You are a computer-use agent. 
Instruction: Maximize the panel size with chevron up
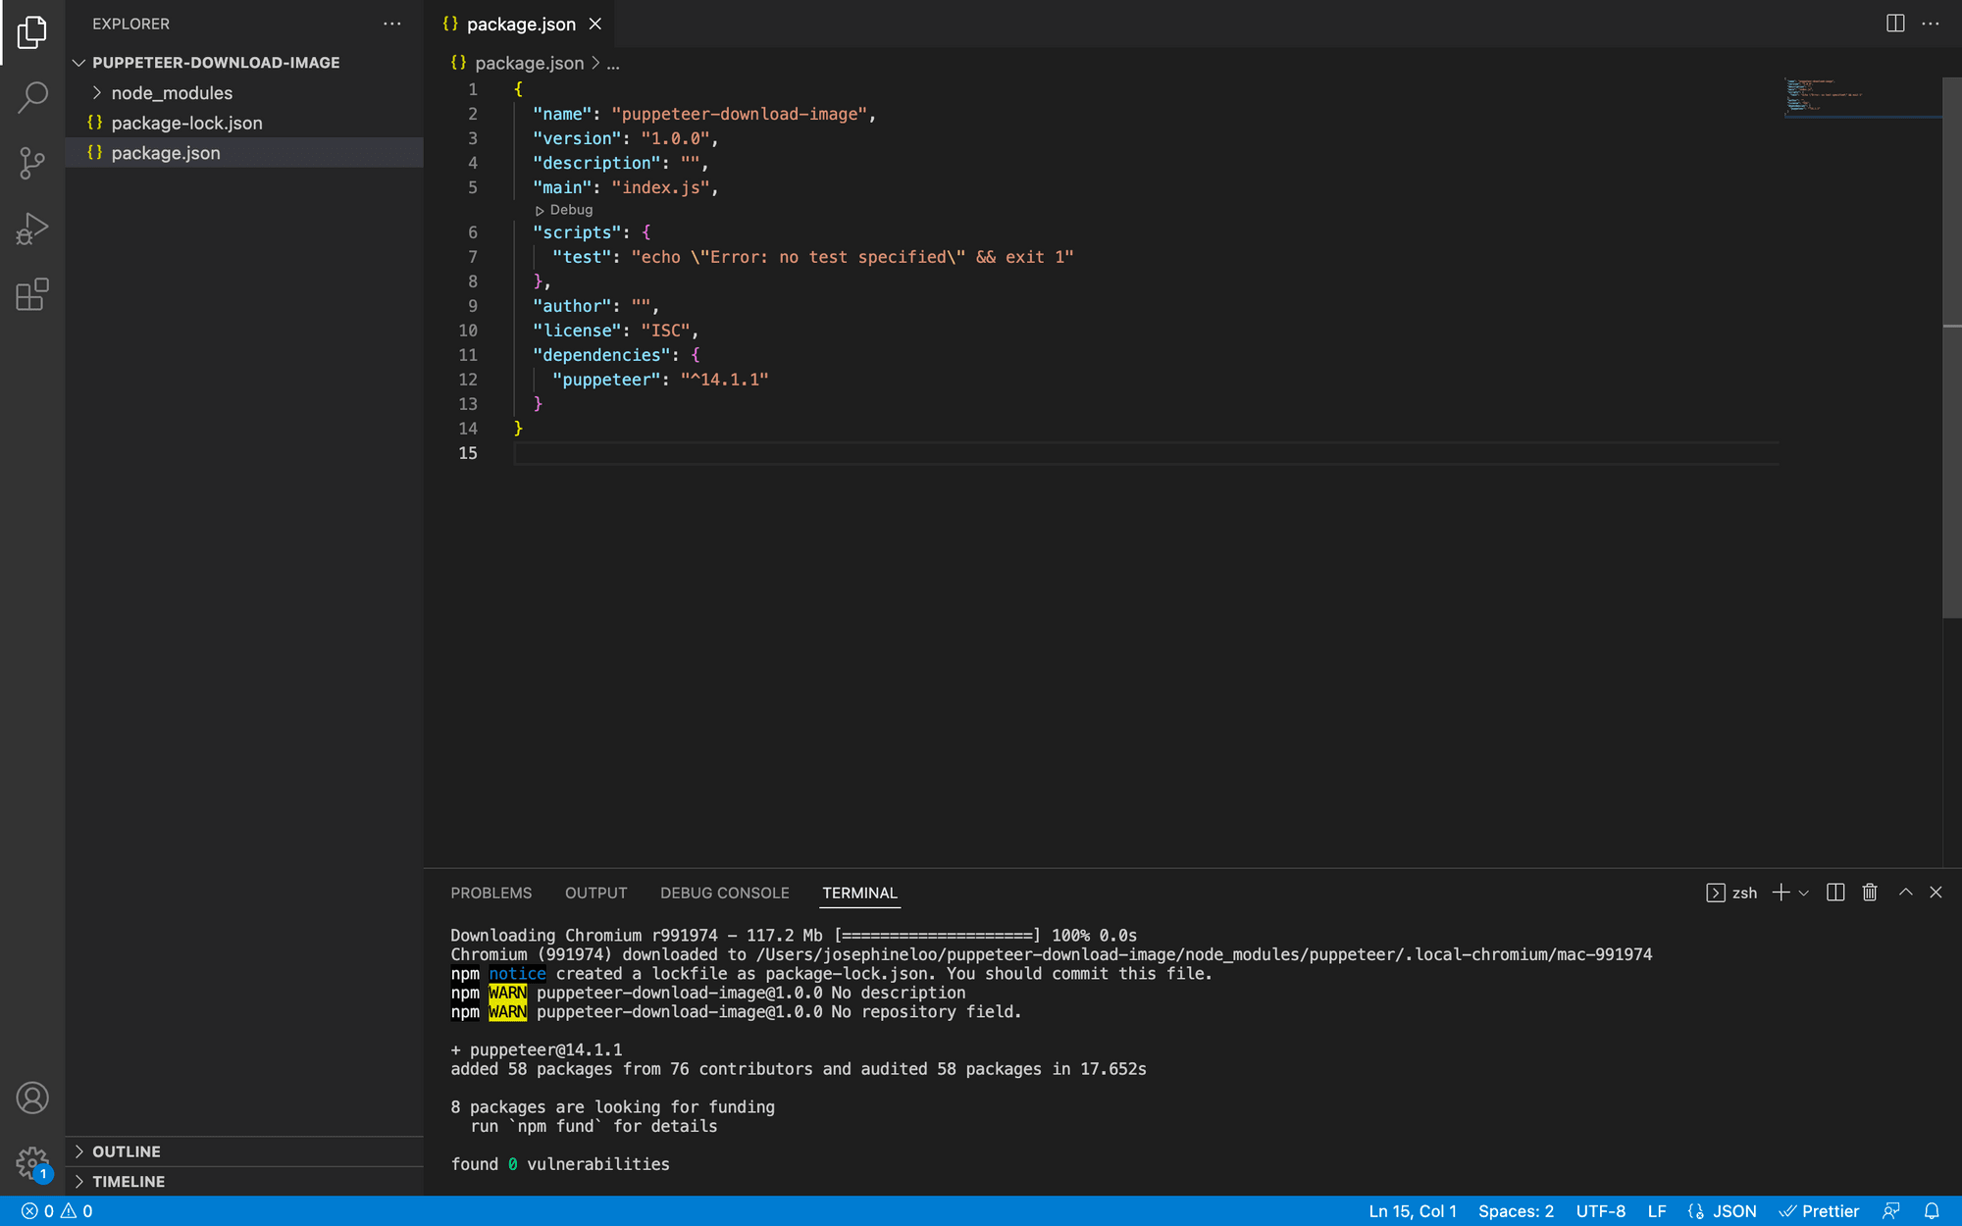1905,893
